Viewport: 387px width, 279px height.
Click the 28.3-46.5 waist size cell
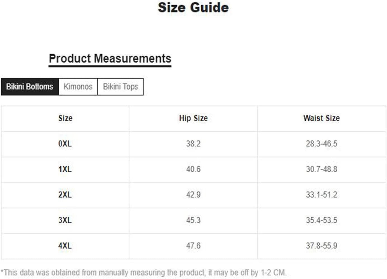point(321,144)
